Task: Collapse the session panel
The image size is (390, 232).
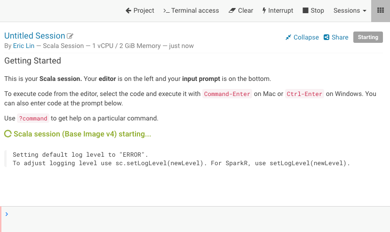Action: point(302,37)
